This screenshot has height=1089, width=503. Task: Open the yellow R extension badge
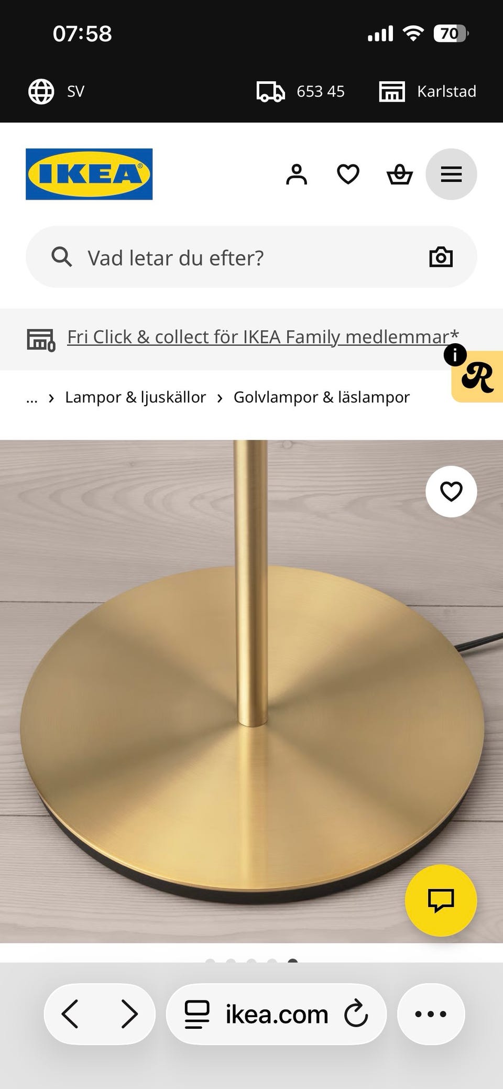click(477, 376)
